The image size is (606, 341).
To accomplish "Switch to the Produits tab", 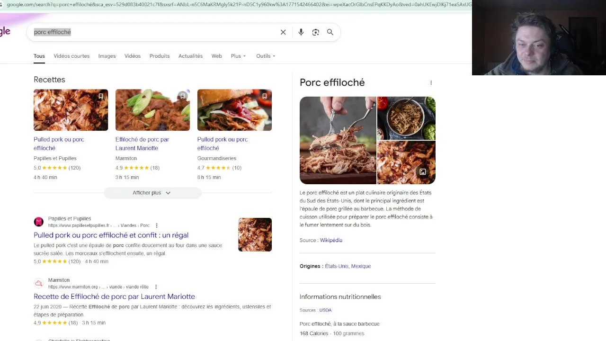I will click(160, 56).
